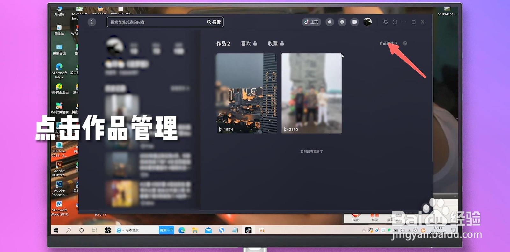Click the 搜索一下 taskbar button

click(166, 230)
